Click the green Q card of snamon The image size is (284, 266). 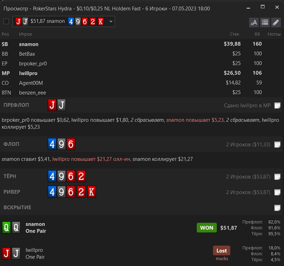[x=6, y=228]
